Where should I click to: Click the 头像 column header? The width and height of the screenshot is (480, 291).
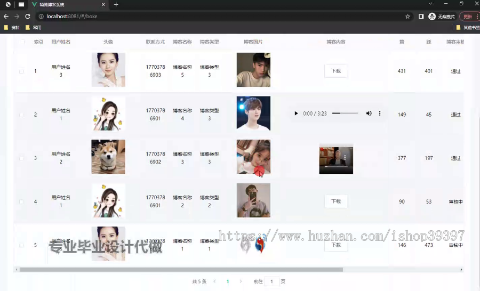point(108,42)
